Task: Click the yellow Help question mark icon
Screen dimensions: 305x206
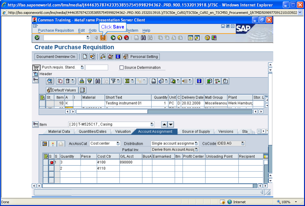Action: click(207, 38)
